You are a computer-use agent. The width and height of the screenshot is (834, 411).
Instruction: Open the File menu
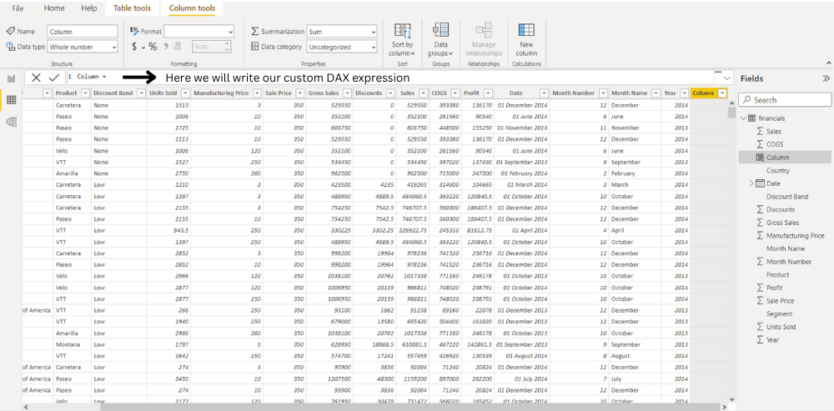coord(18,8)
